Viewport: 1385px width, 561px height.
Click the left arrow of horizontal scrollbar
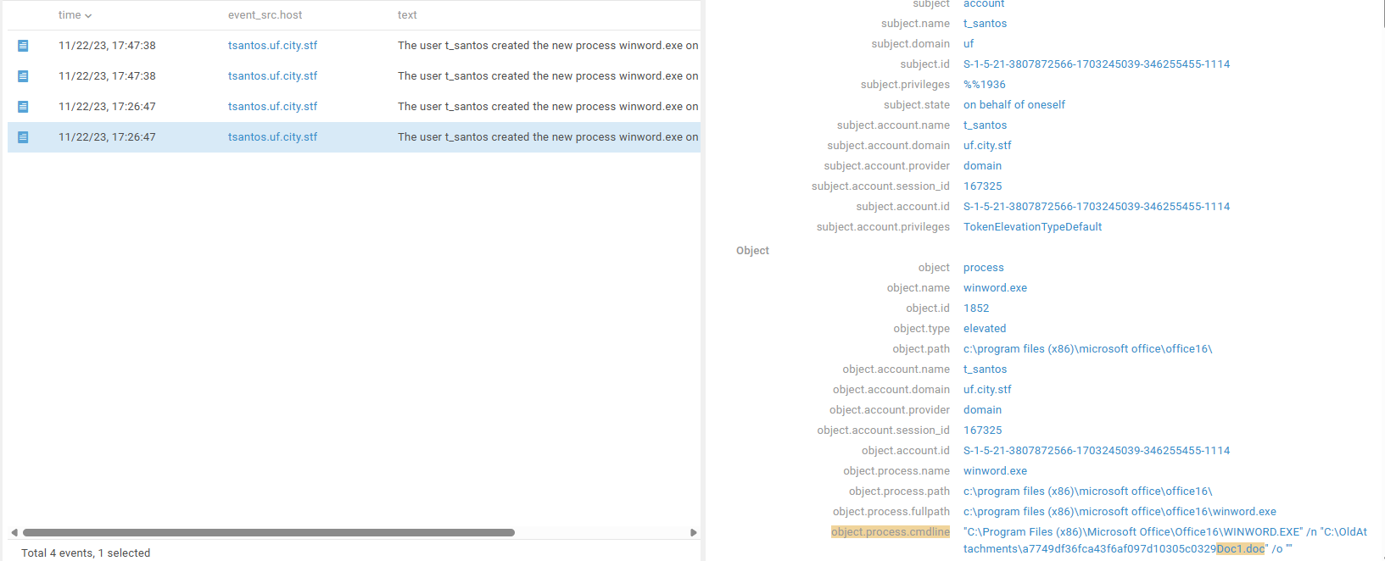tap(14, 533)
